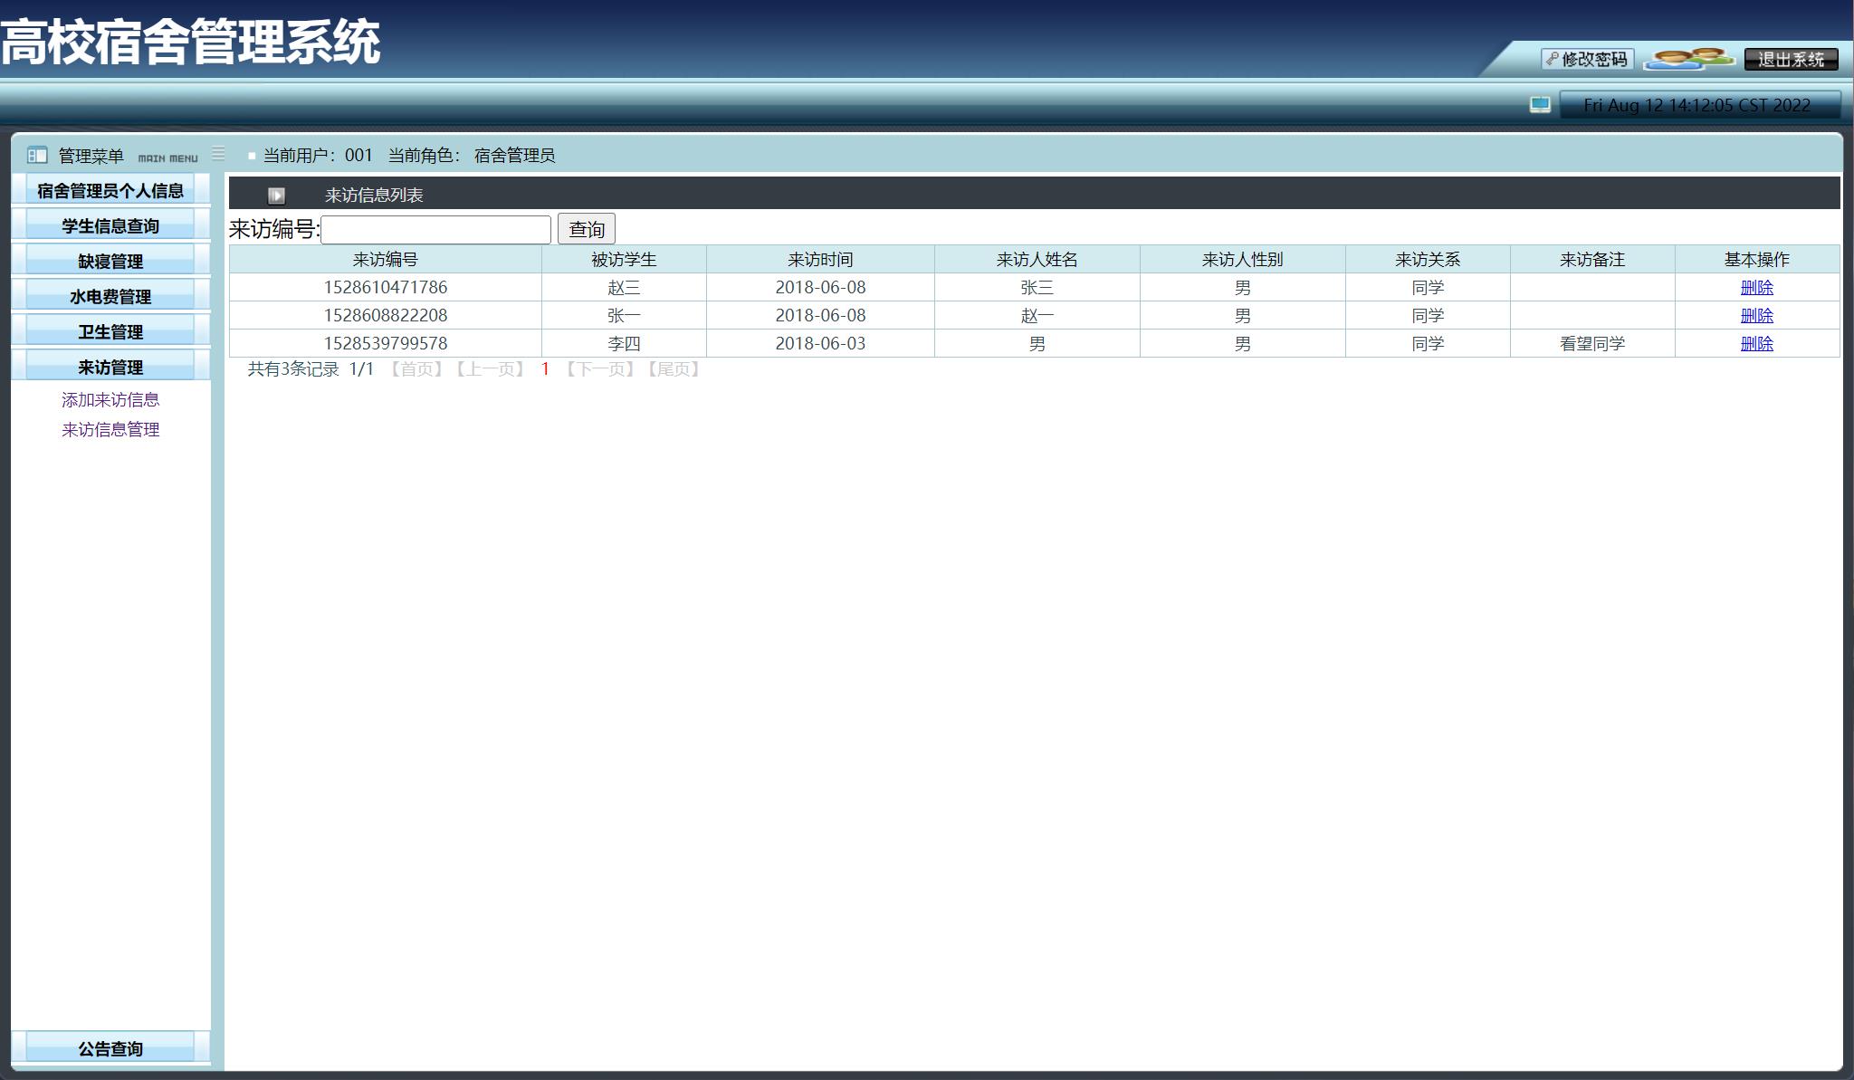1854x1080 pixels.
Task: Expand the 学生信息查询 menu section
Action: [x=110, y=226]
